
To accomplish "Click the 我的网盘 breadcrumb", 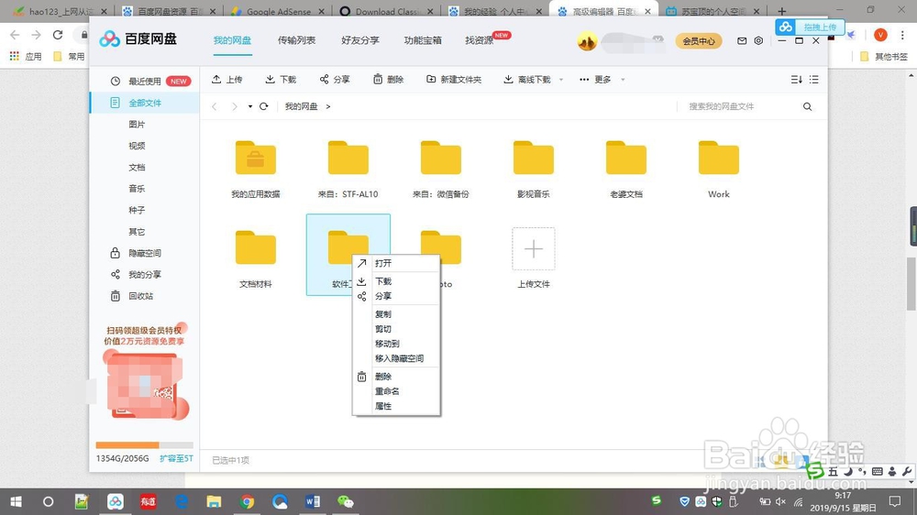I will click(x=301, y=106).
